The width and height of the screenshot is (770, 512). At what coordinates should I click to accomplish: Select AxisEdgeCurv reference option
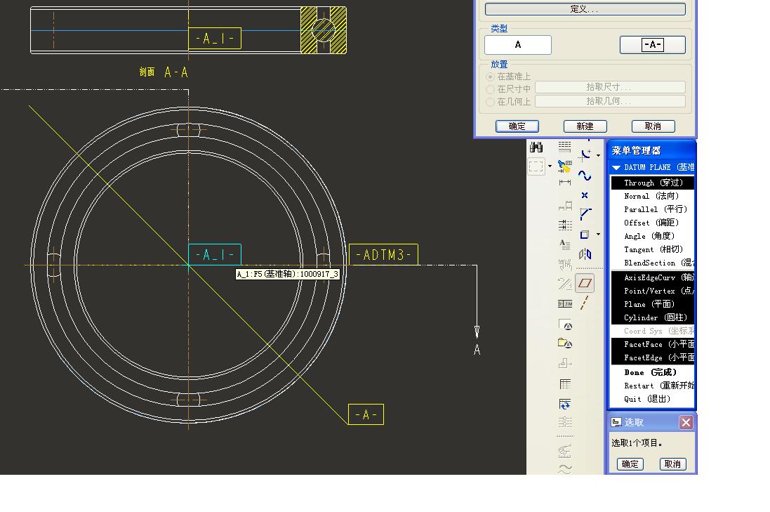coord(653,277)
